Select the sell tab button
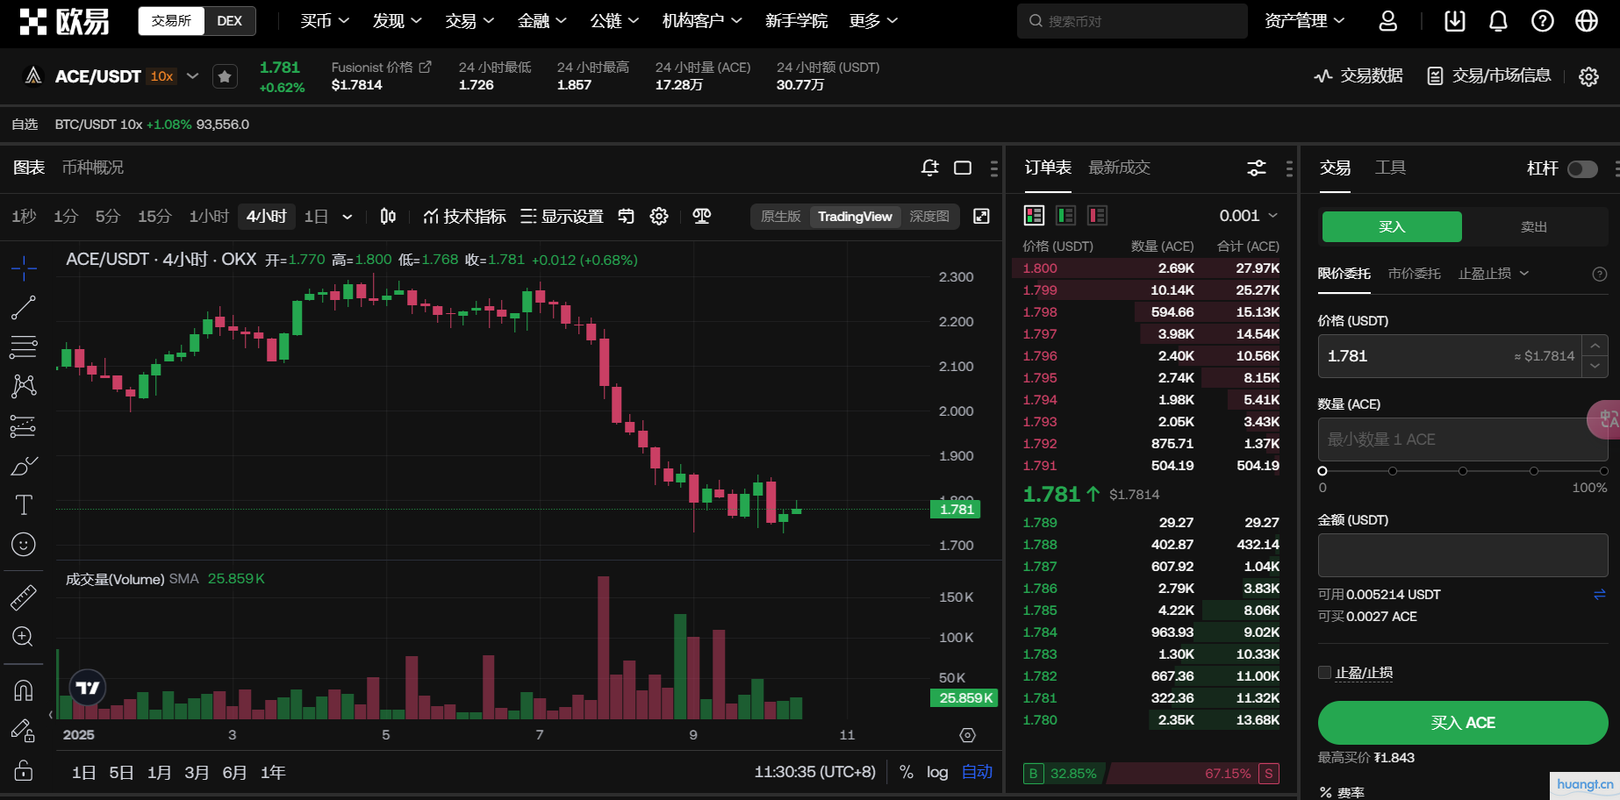 1533,227
